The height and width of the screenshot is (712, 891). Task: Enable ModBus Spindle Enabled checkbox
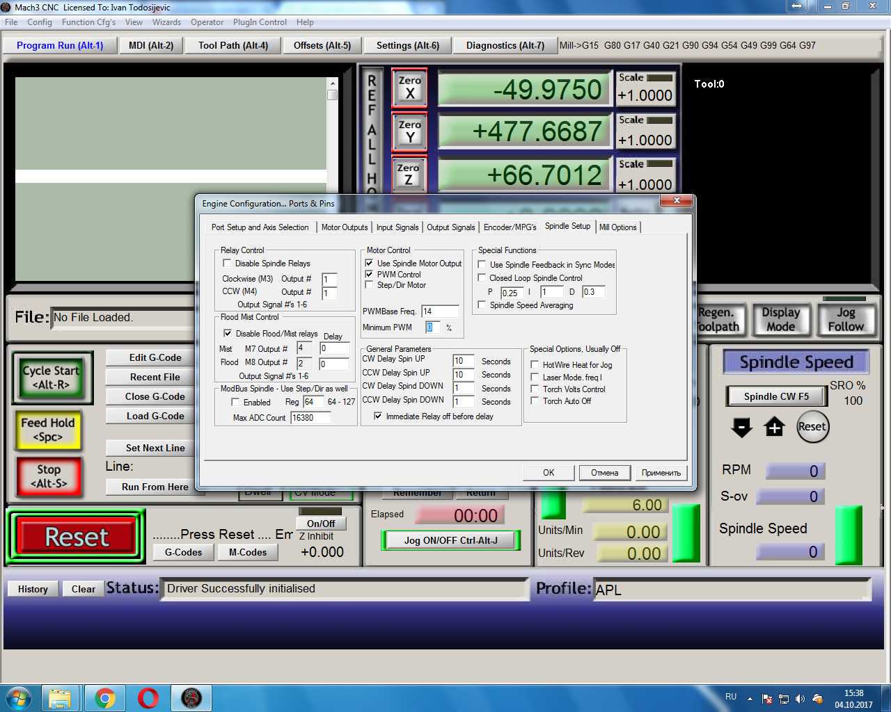tap(236, 402)
